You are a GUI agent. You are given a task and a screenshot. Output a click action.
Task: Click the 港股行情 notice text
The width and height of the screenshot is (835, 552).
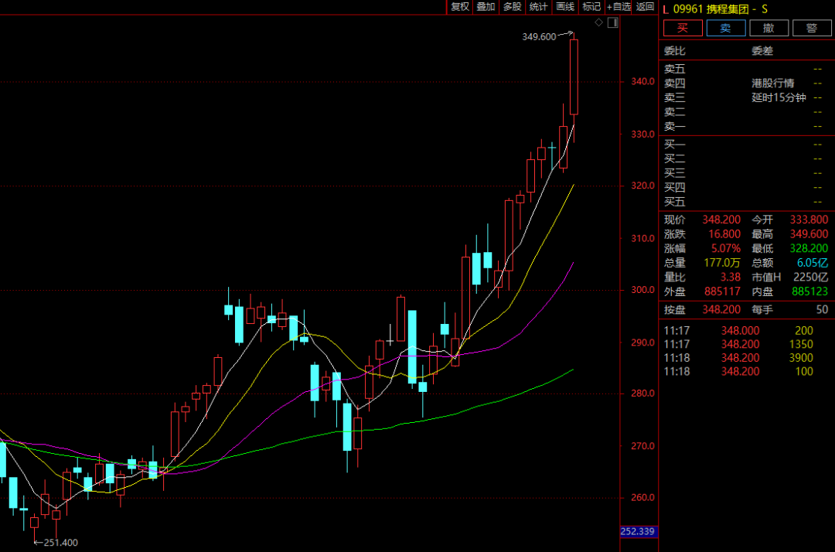[x=772, y=83]
